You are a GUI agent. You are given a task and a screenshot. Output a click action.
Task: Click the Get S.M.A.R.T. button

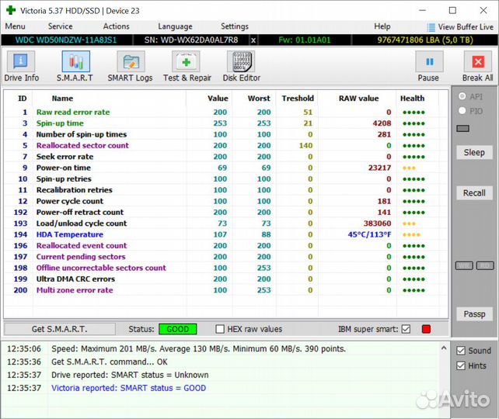click(x=59, y=329)
